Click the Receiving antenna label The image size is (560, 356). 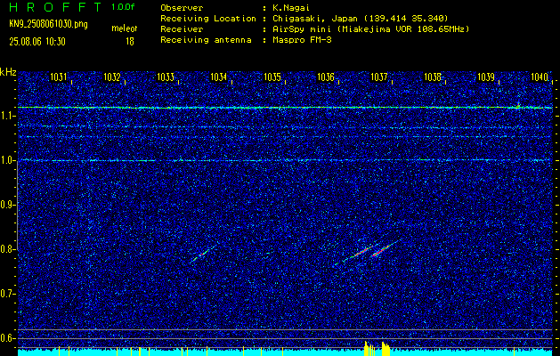206,40
